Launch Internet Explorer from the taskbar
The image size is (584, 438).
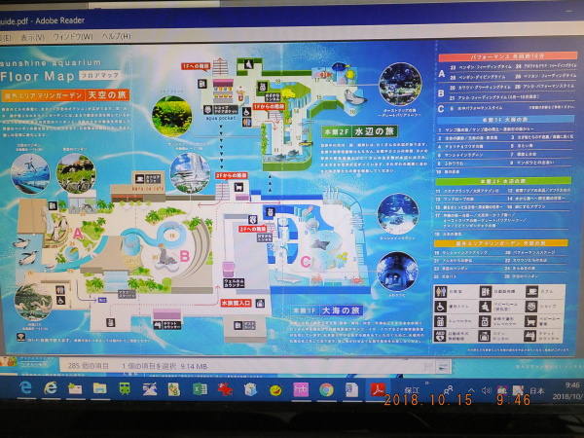51,388
